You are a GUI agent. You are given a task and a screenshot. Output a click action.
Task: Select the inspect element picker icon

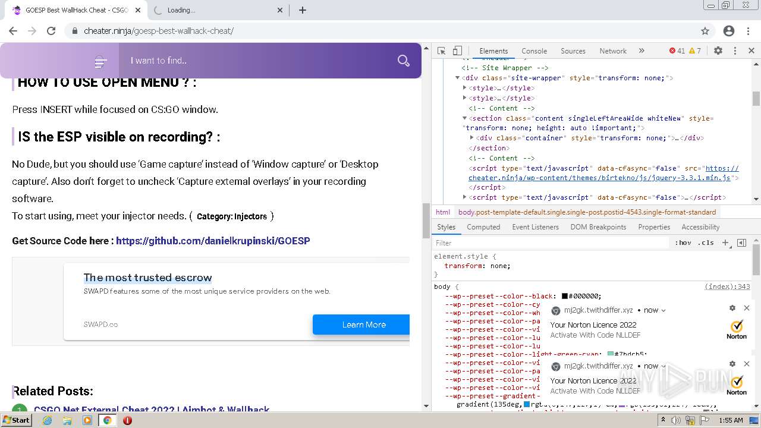[x=441, y=51]
